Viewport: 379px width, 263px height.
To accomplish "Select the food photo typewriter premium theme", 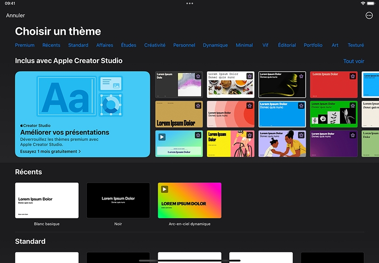I will pyautogui.click(x=230, y=85).
